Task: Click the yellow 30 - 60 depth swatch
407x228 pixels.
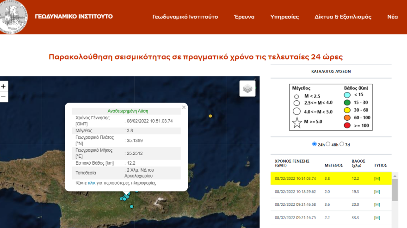Action: (x=347, y=110)
